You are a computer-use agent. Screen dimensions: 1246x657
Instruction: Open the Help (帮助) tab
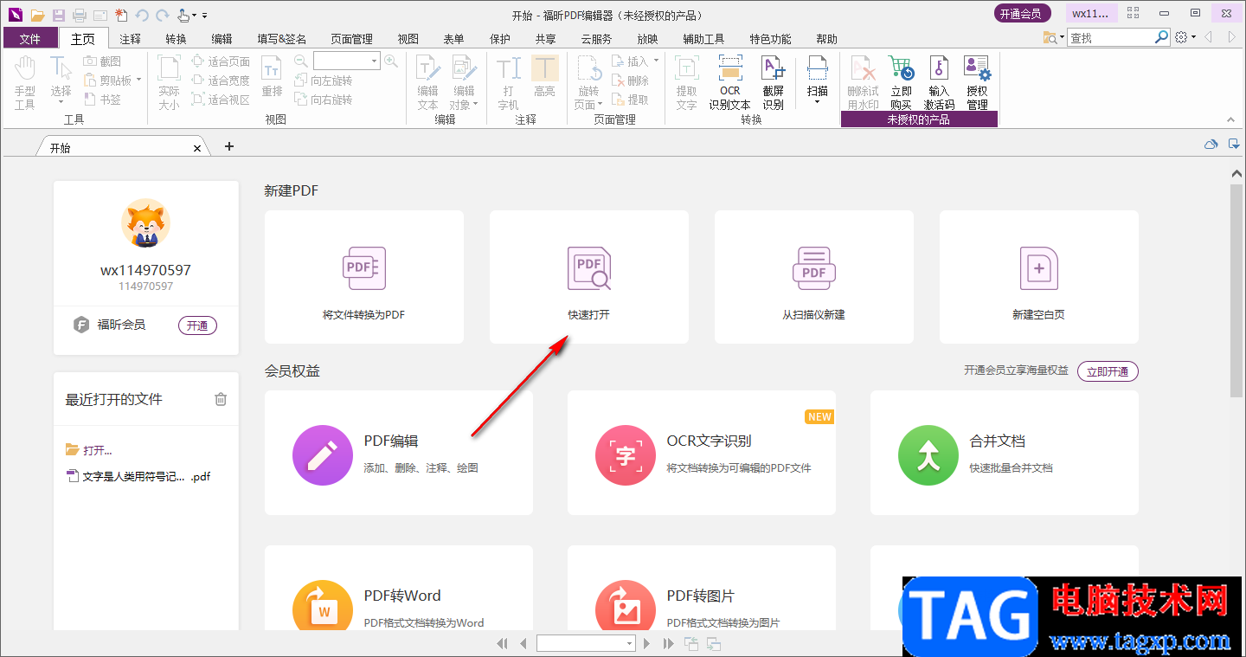[x=826, y=39]
